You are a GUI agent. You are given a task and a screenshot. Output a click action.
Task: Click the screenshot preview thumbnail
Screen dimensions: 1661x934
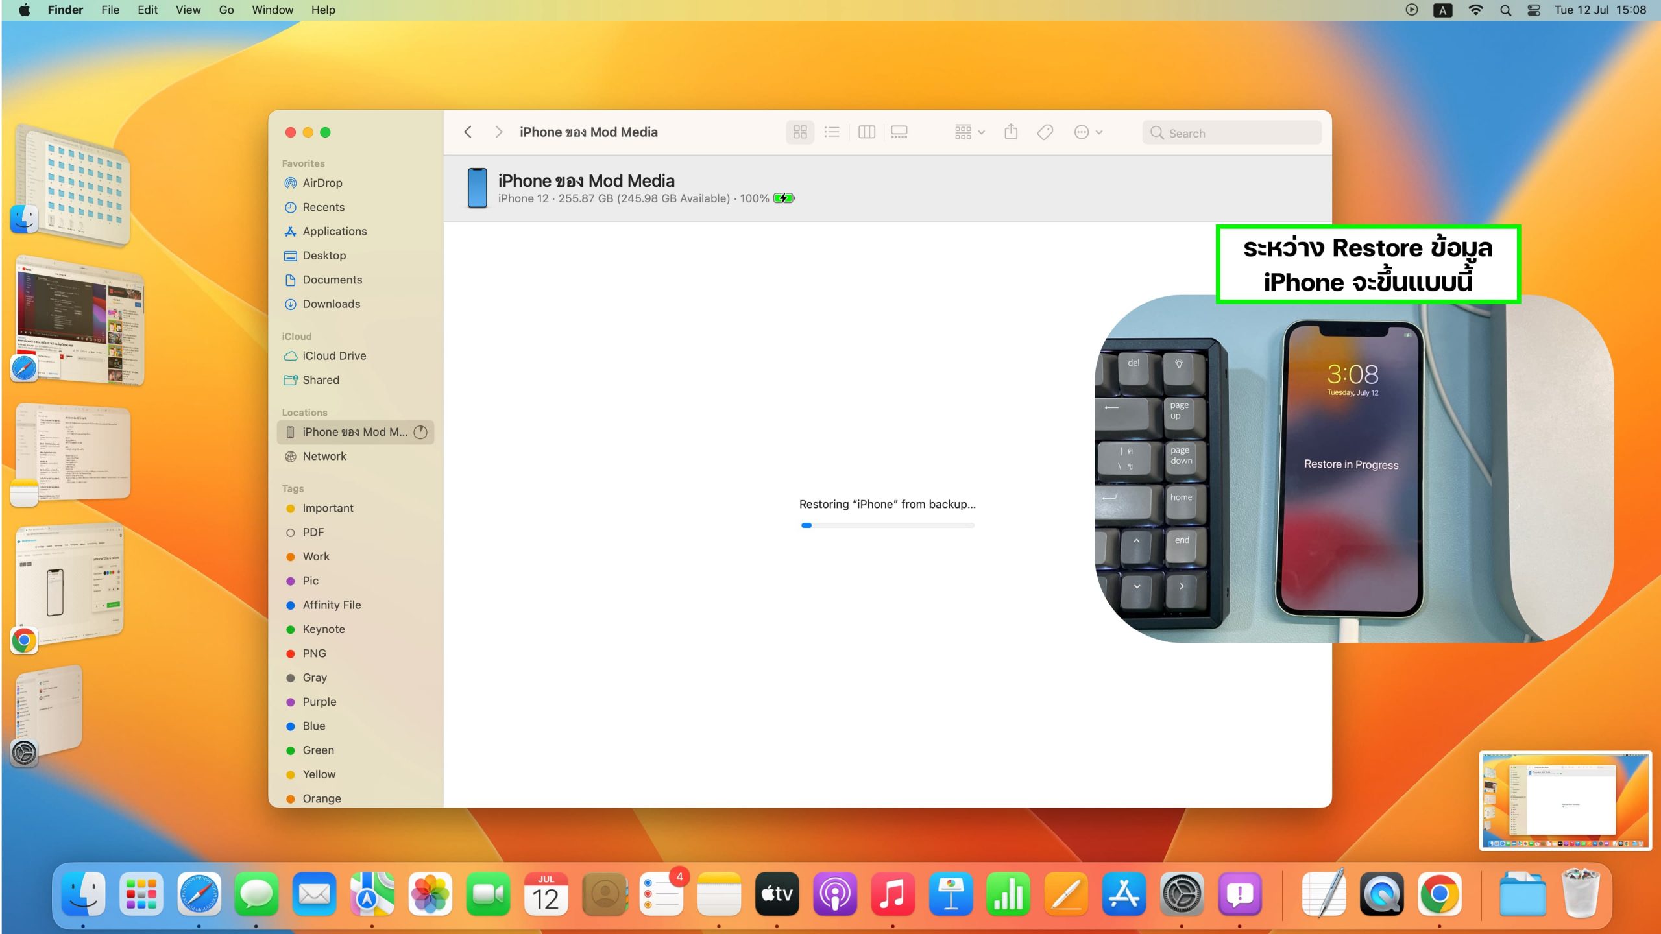(x=1565, y=800)
